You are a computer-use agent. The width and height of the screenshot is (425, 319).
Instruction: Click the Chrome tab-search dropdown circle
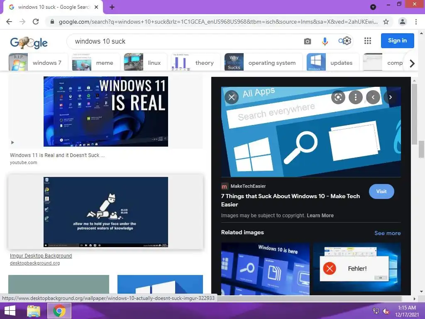373,7
